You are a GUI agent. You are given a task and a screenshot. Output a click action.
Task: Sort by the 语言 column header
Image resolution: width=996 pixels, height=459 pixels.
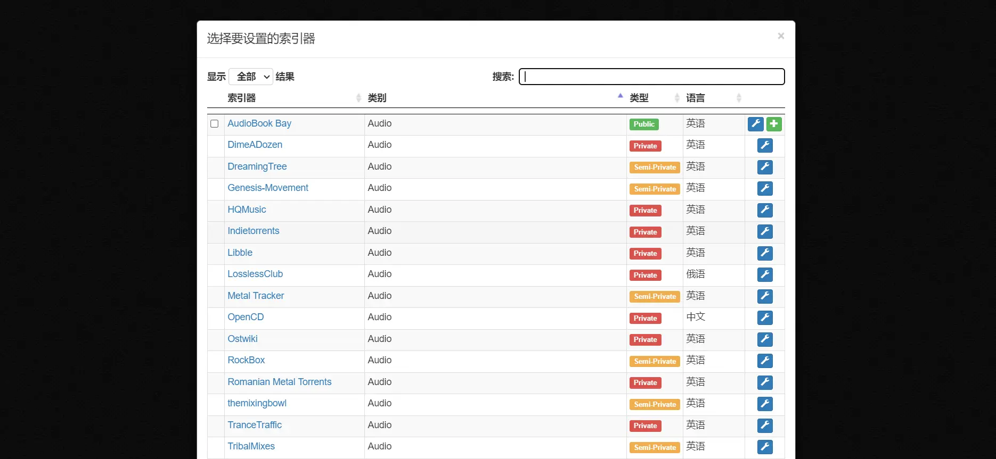714,98
